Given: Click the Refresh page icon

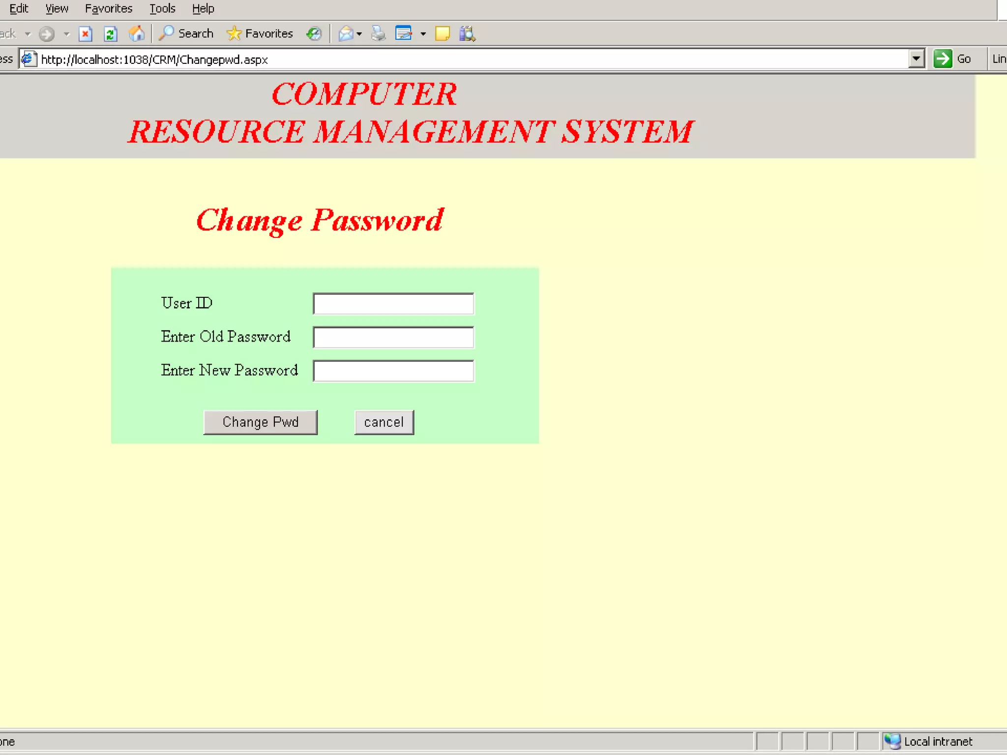Looking at the screenshot, I should point(110,33).
